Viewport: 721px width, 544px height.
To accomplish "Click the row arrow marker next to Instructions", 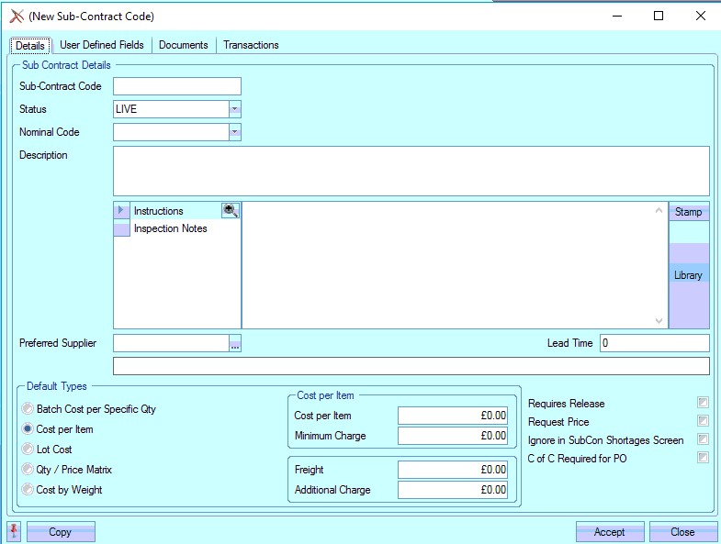I will click(121, 211).
